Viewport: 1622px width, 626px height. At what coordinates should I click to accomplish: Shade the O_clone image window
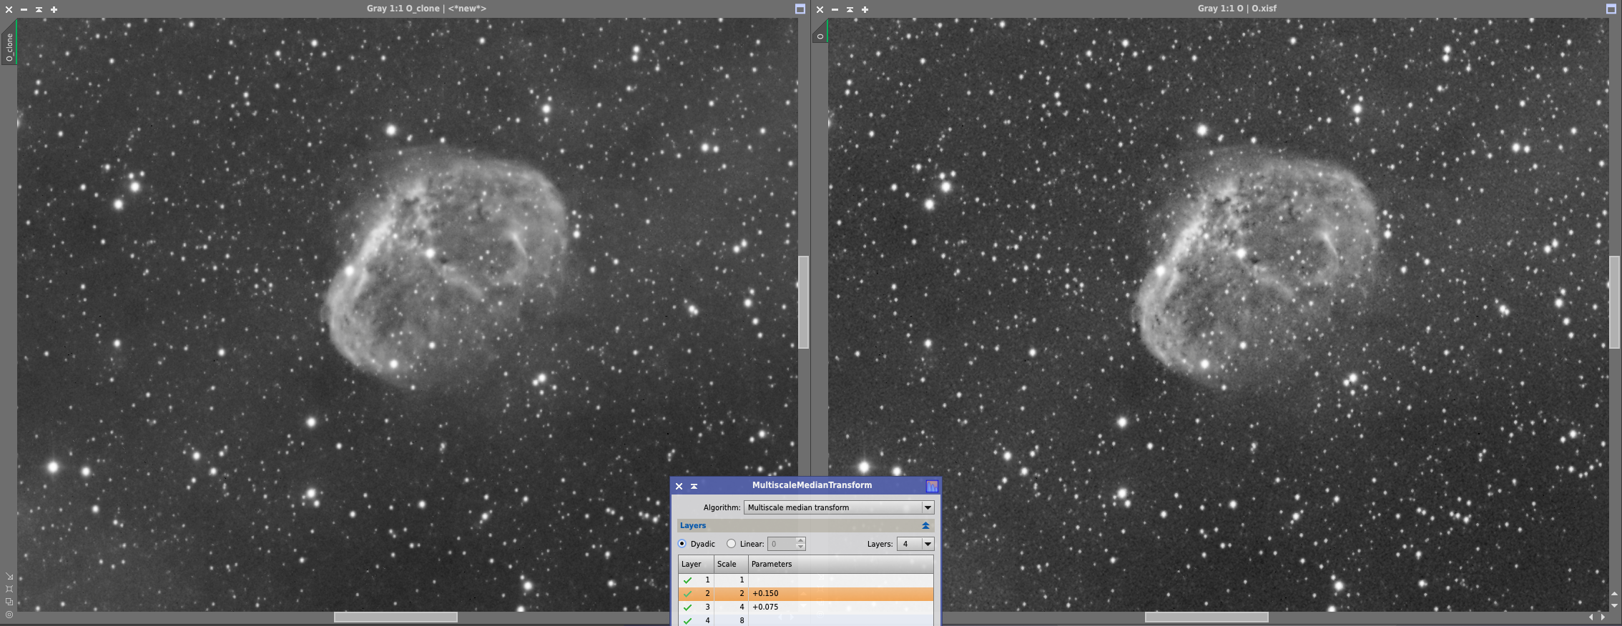39,9
